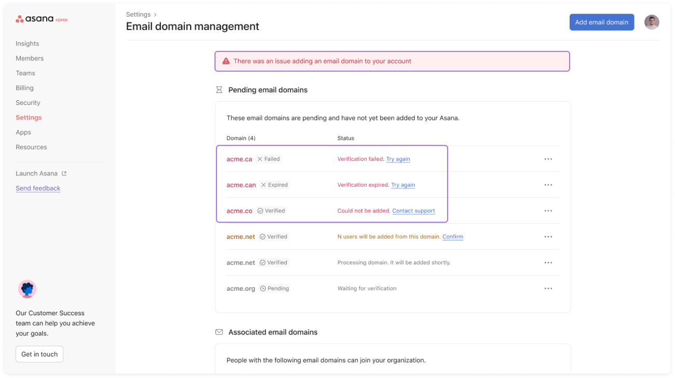
Task: Click the Expired status badge for acme.can
Action: [274, 185]
